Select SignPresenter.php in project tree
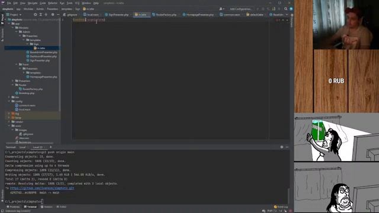379x213 pixels. click(x=38, y=60)
